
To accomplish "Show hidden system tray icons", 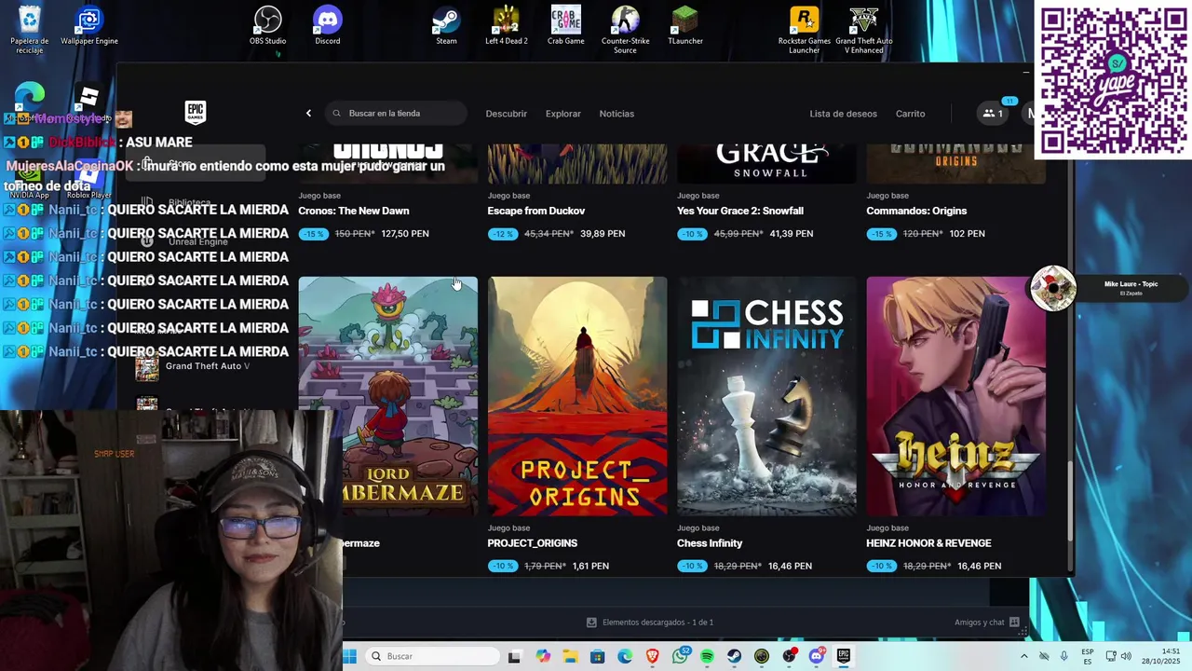I will 1023,656.
